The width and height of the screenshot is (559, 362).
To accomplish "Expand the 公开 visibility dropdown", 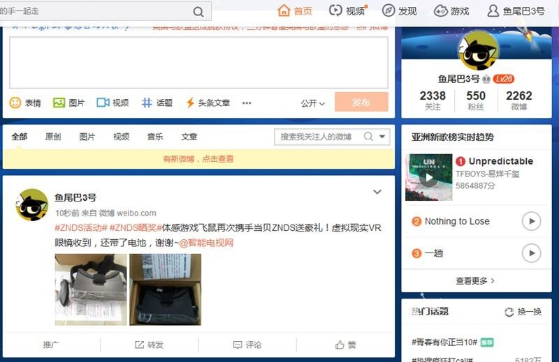I will pyautogui.click(x=312, y=104).
